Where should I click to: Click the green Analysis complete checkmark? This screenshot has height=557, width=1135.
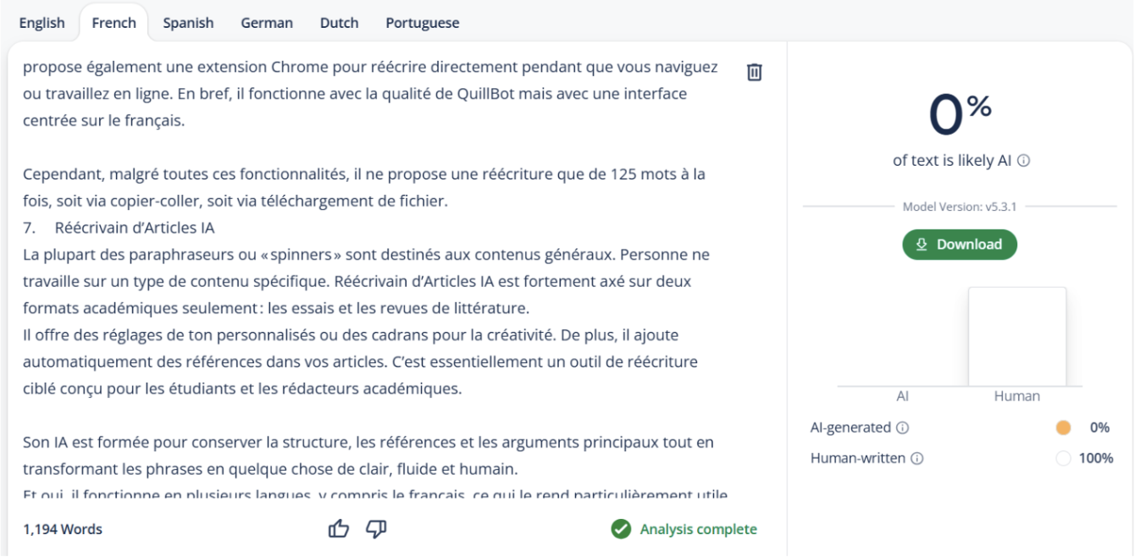[x=621, y=529]
